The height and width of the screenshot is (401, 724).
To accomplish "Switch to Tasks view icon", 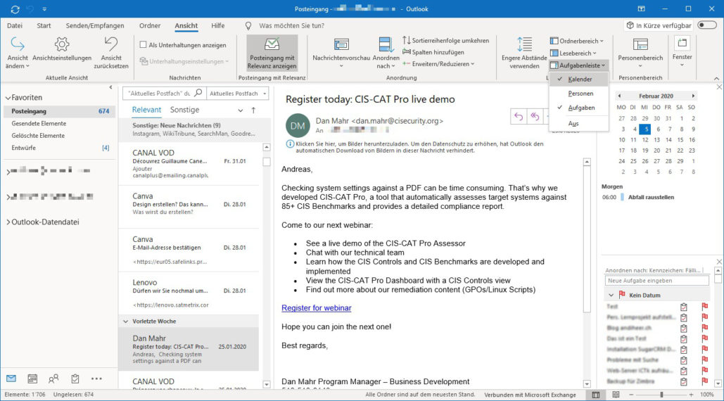I will [75, 379].
